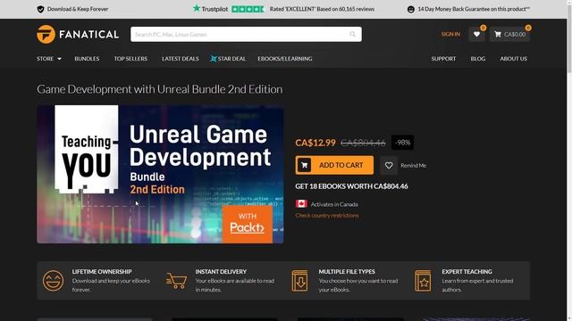Click the Canada flag icon
The image size is (572, 321).
[x=301, y=204]
